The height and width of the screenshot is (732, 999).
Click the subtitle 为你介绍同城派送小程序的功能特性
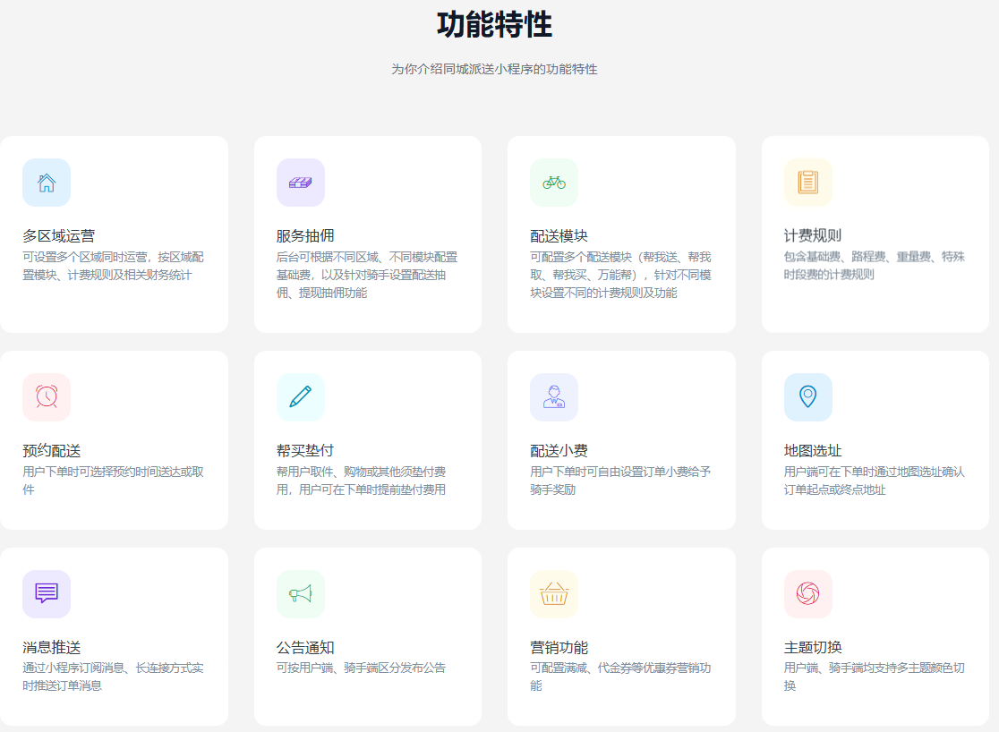494,69
